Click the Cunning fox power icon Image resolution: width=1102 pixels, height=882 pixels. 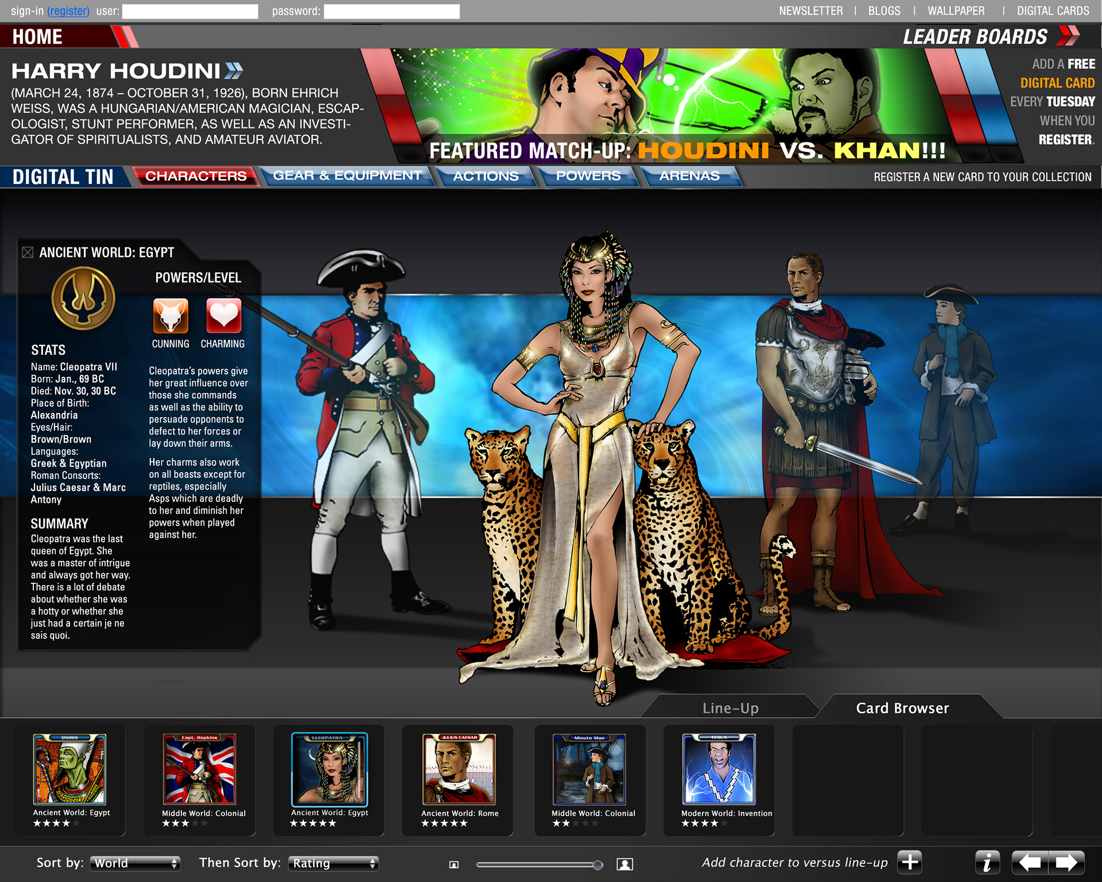170,315
